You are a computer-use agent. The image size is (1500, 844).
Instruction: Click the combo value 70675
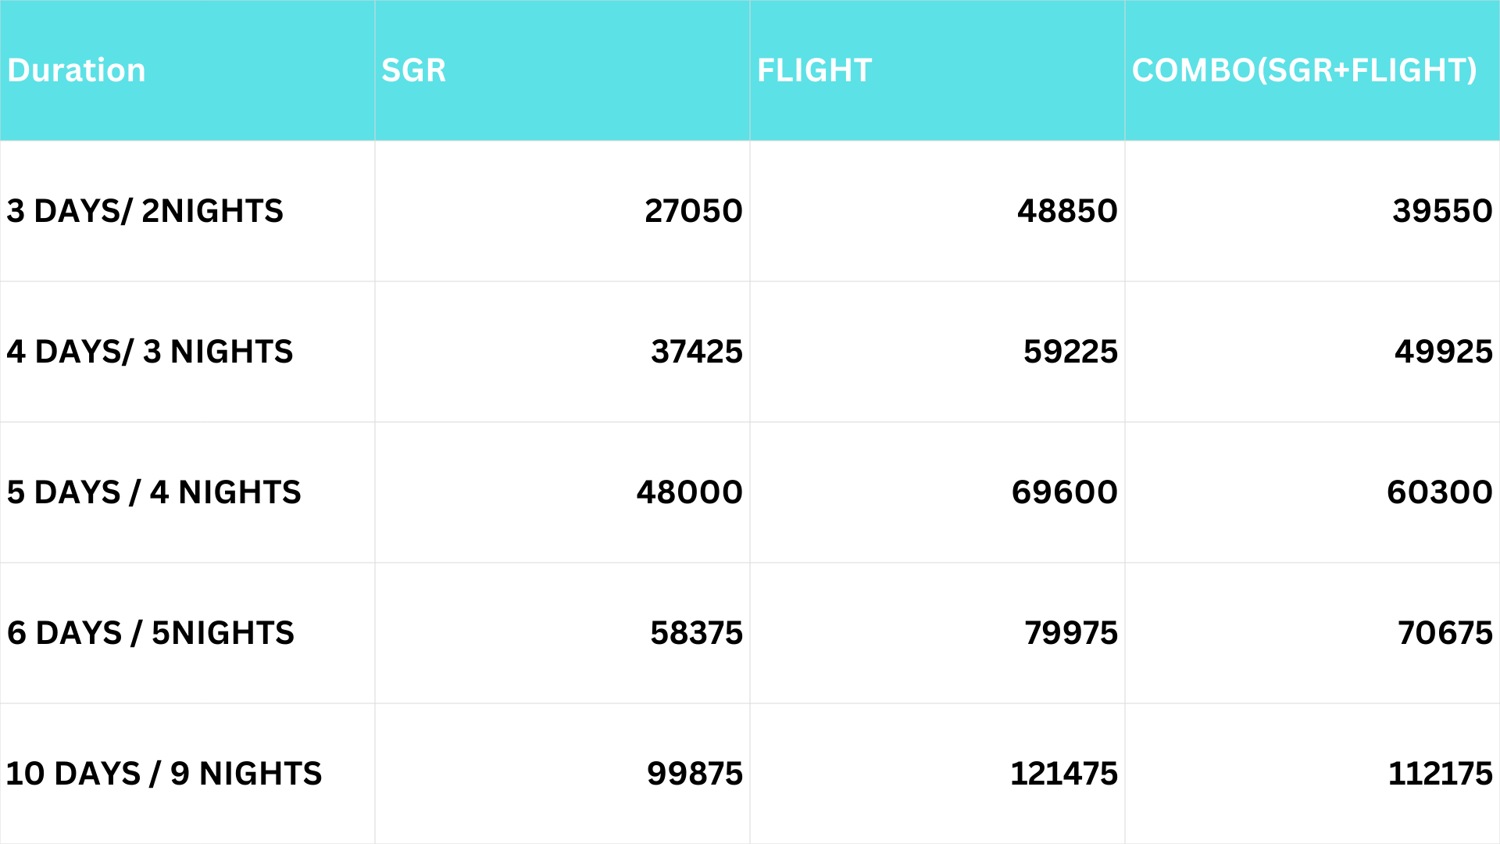click(1445, 633)
